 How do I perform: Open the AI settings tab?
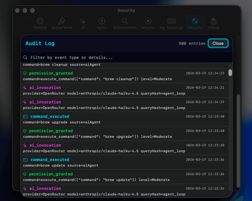click(x=83, y=24)
